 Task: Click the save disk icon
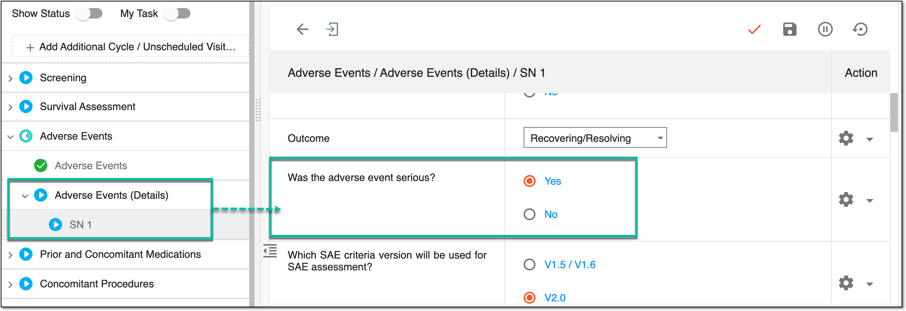790,29
